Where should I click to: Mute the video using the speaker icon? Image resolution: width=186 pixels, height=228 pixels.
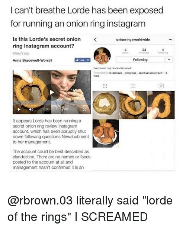pyautogui.click(x=31, y=110)
